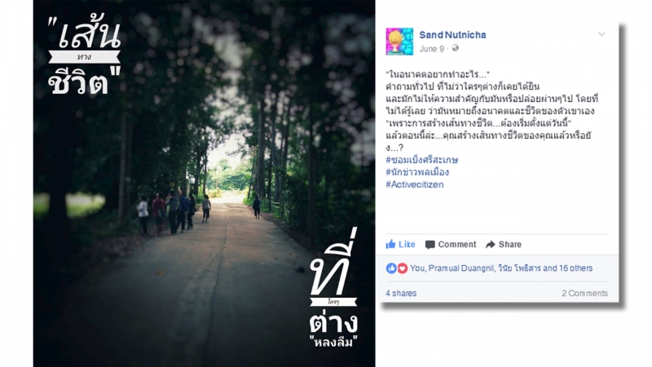The height and width of the screenshot is (367, 652).
Task: Click the share arrow icon
Action: click(x=491, y=245)
